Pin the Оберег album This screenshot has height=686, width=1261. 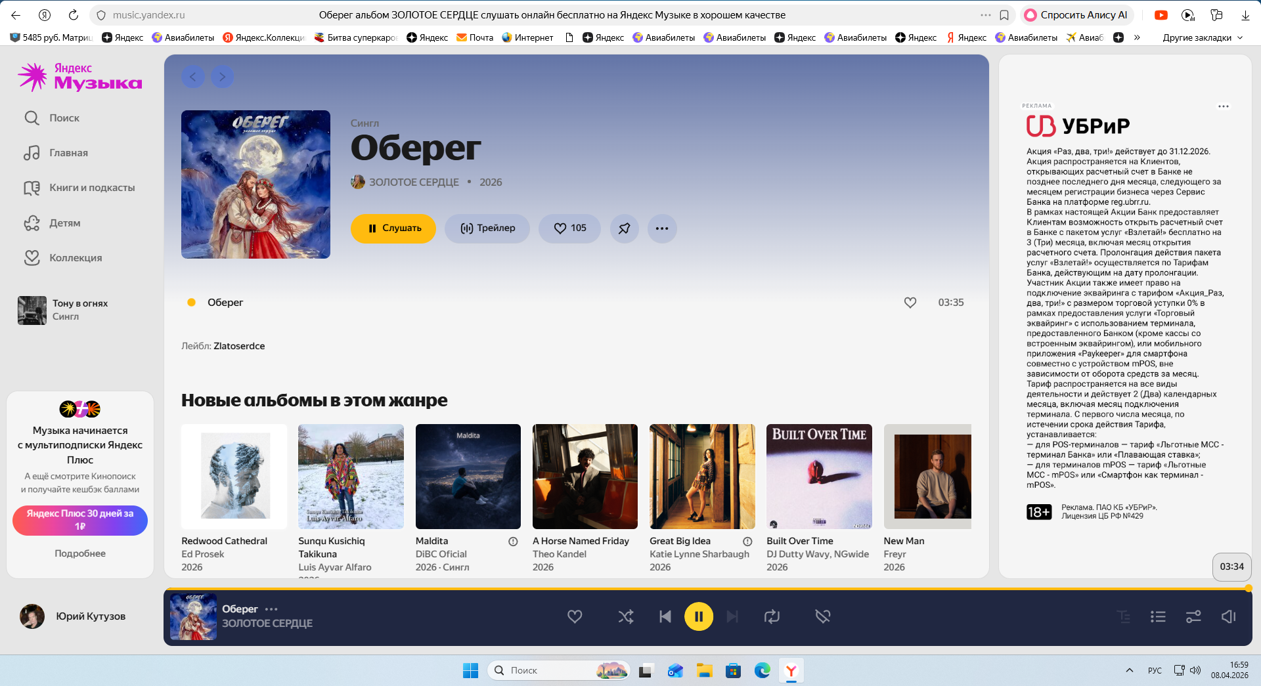click(625, 228)
